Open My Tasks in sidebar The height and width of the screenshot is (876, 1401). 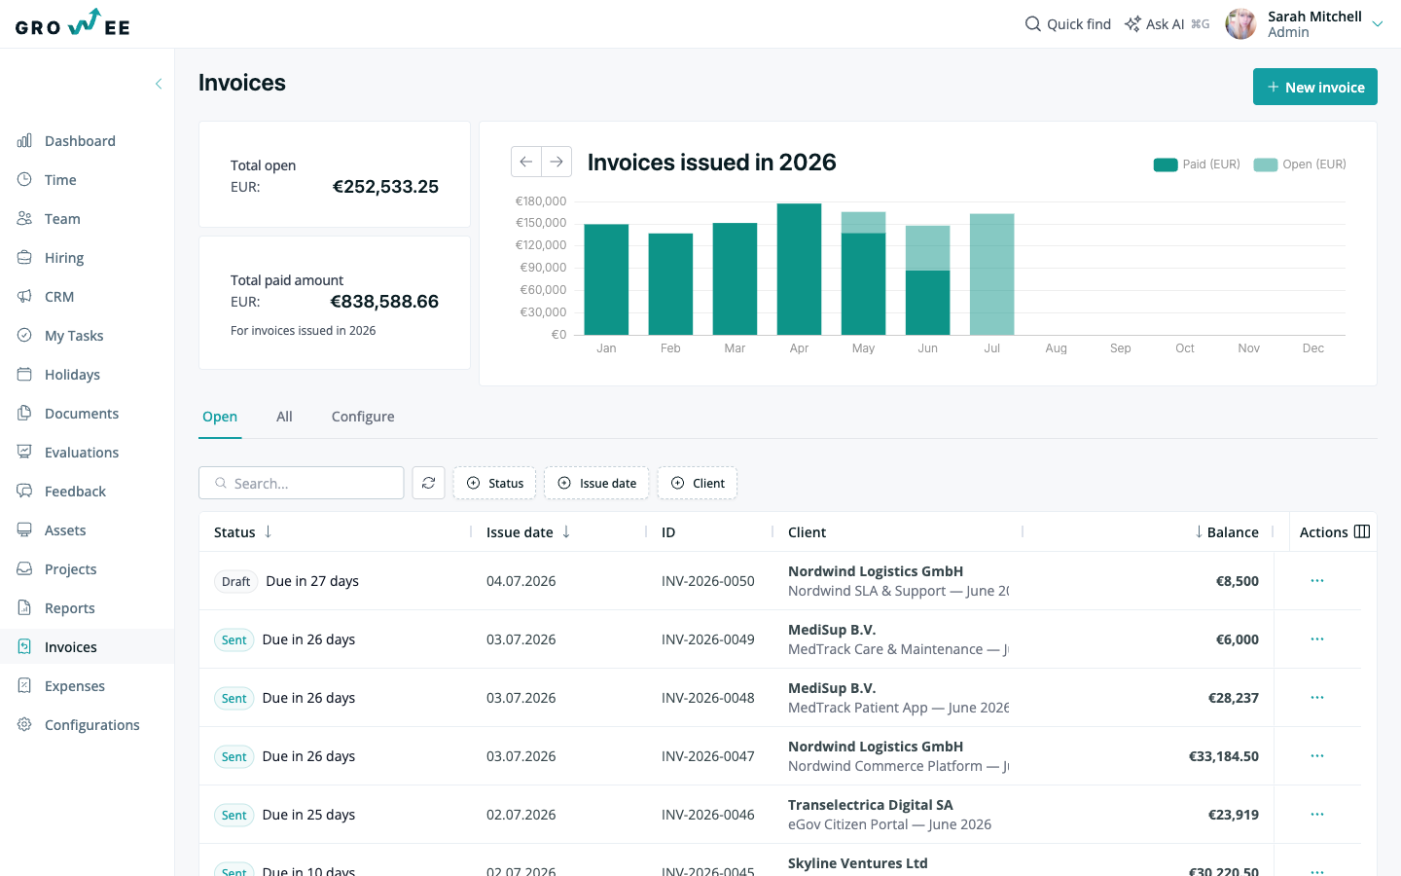[74, 336]
